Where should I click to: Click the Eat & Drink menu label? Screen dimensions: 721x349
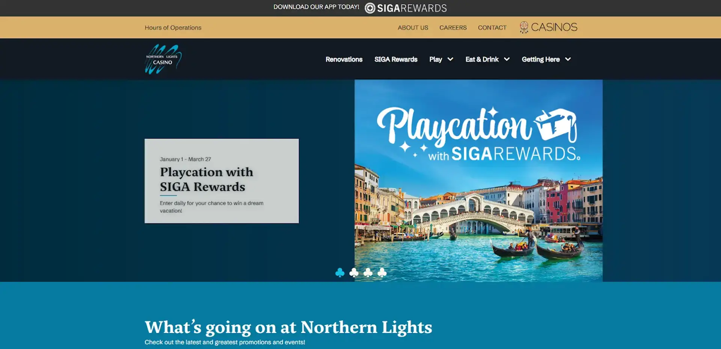click(482, 59)
